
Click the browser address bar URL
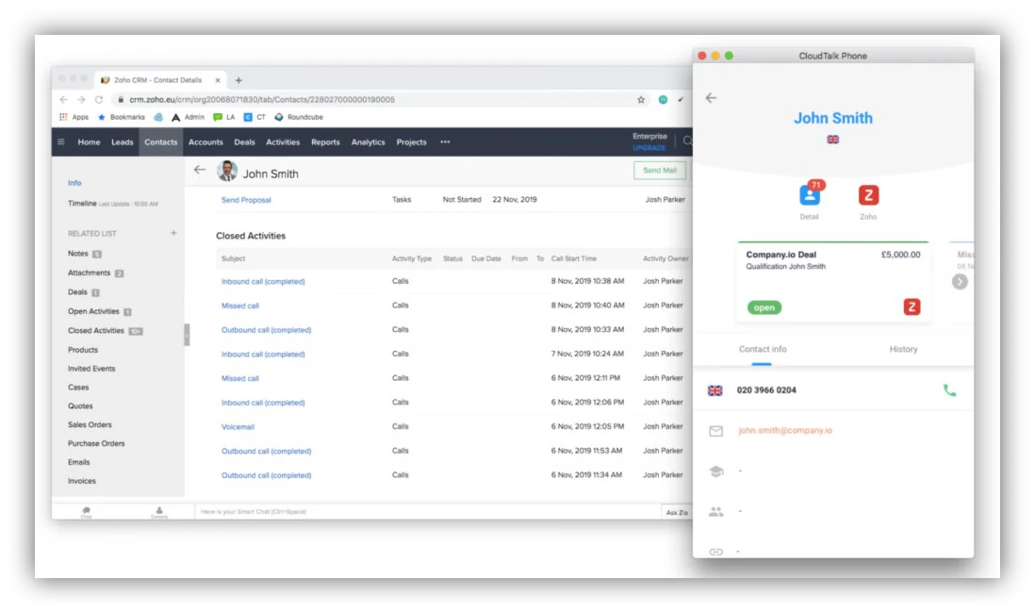pos(261,100)
